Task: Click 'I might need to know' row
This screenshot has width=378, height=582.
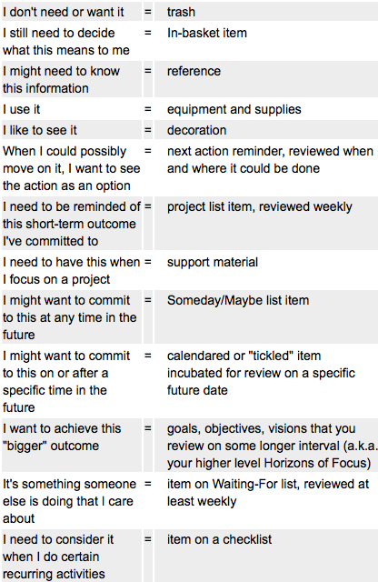Action: pyautogui.click(x=190, y=79)
